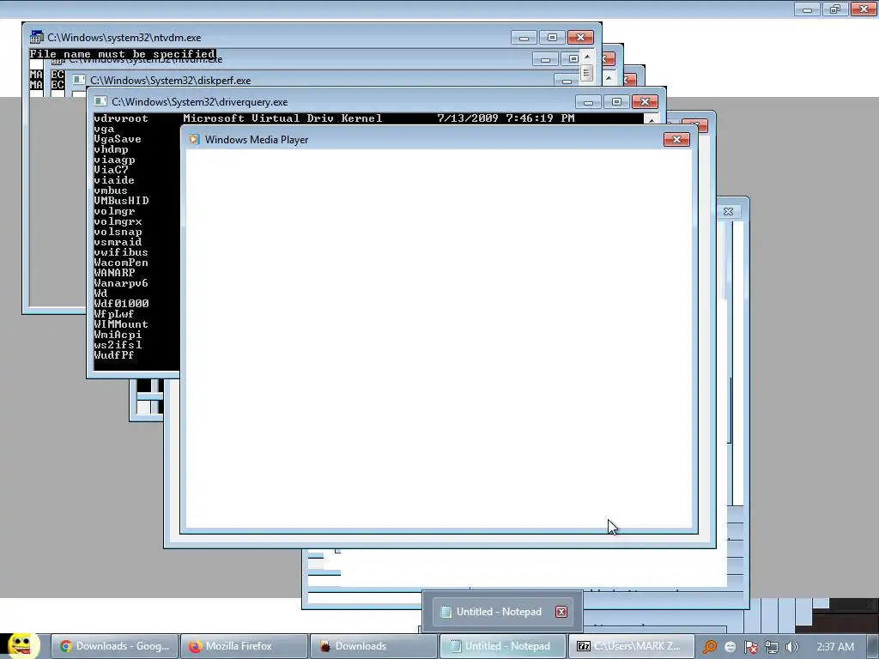Image resolution: width=879 pixels, height=659 pixels.
Task: Click the Firefox icon in the taskbar
Action: [195, 646]
